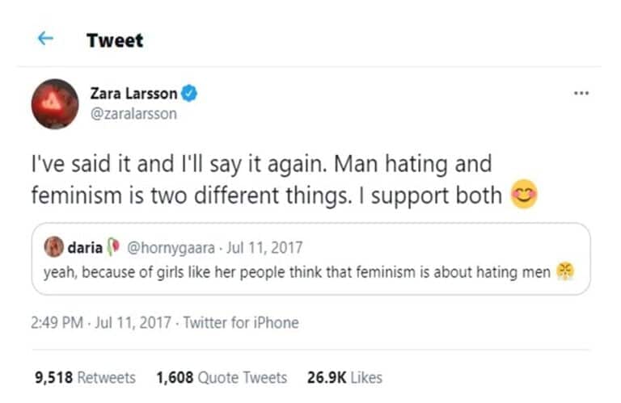The height and width of the screenshot is (403, 621).
Task: Open Zara Larsson's red profile picture
Action: 56,103
